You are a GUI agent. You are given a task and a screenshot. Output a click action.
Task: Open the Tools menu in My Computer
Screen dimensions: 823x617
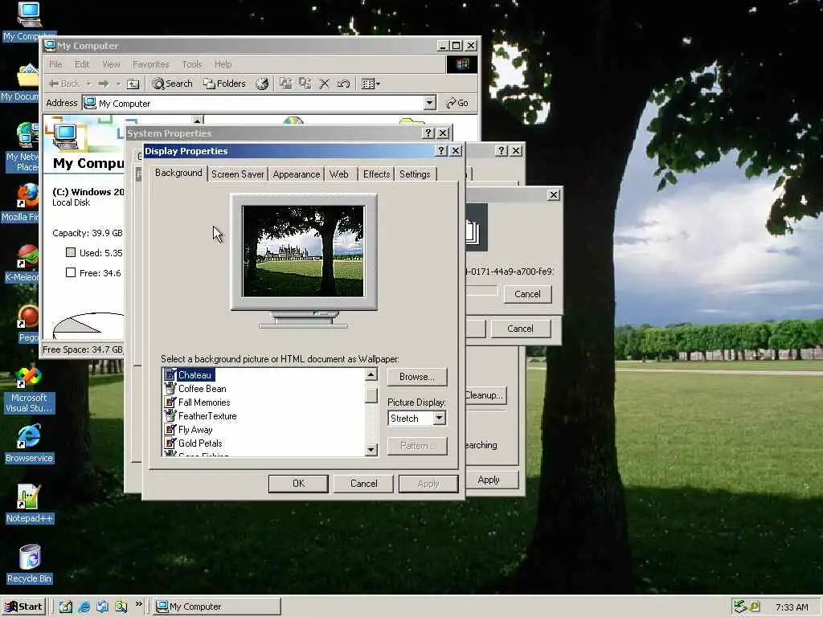tap(192, 64)
